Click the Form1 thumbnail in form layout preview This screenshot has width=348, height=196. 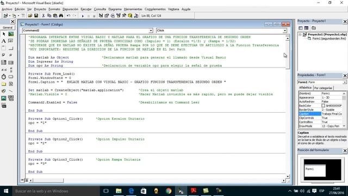(x=315, y=170)
